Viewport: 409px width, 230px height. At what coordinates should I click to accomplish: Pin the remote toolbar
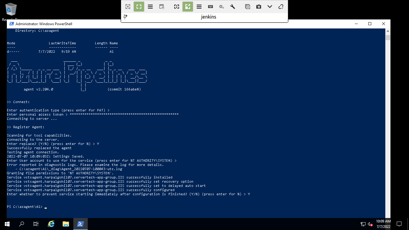click(x=125, y=17)
